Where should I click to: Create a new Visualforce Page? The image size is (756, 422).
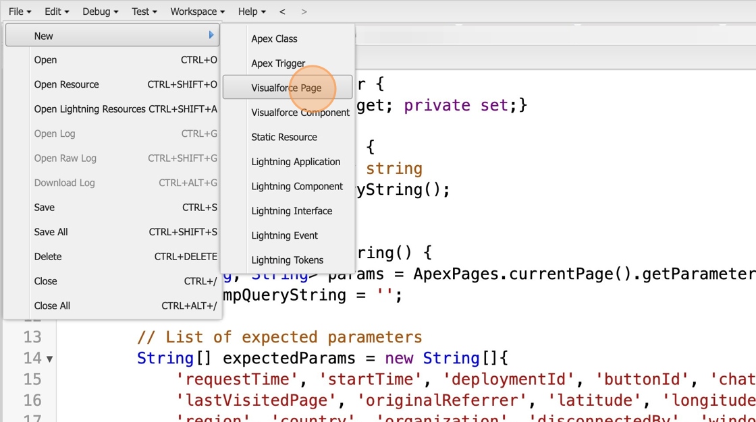288,88
